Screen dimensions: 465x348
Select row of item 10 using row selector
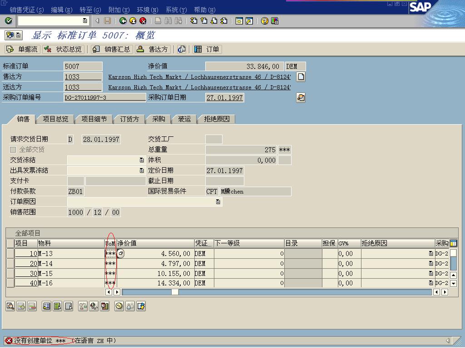point(10,254)
